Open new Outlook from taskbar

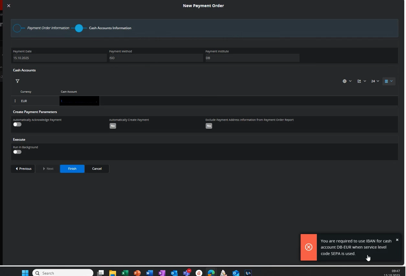coord(236,273)
